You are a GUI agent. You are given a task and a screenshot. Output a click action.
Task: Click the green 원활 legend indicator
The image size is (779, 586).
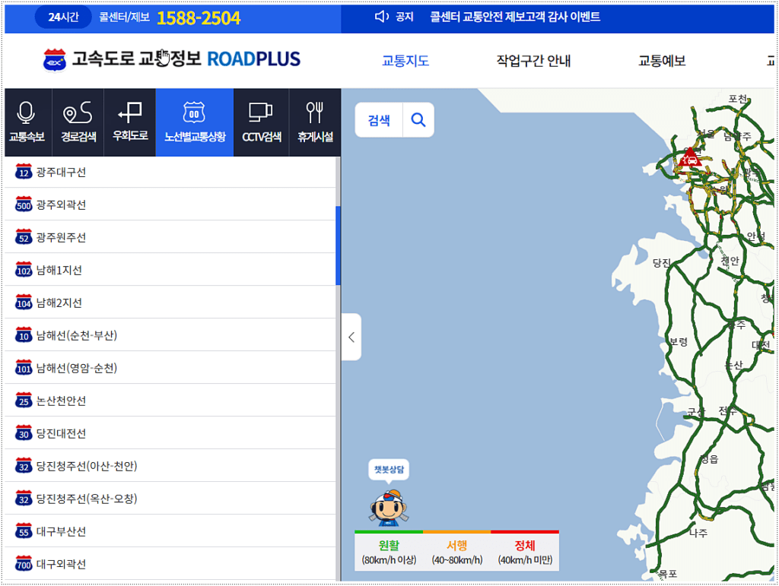[388, 540]
